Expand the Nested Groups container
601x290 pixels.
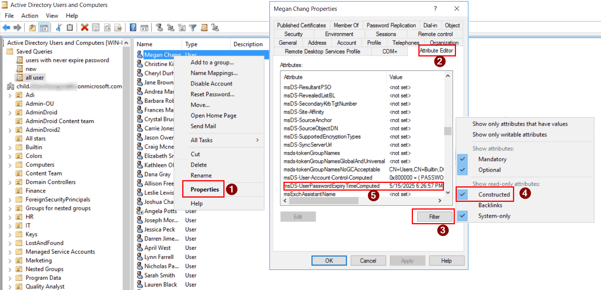[9, 269]
